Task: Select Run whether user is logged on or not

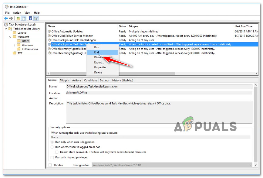Action: pos(52,147)
